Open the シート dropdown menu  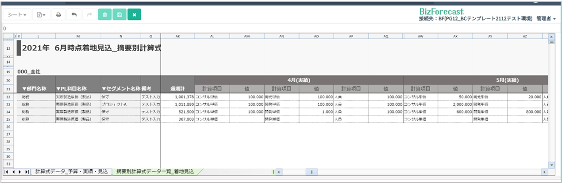pos(18,15)
